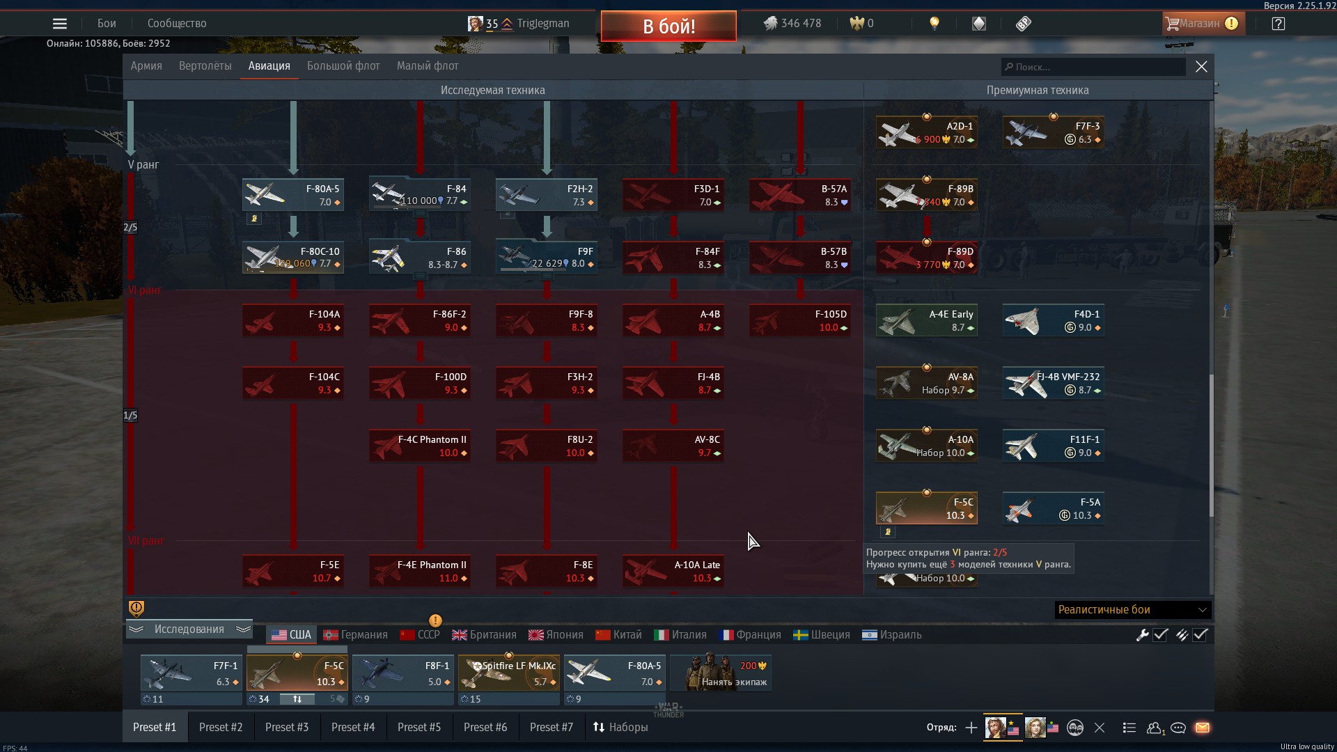
Task: Select the F-4C Phantom II card
Action: coord(420,446)
